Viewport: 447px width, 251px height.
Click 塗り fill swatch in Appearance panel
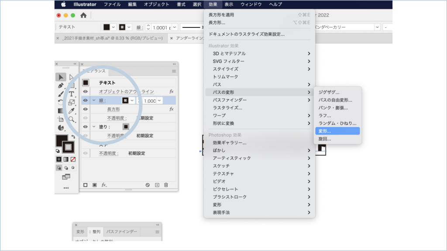click(126, 127)
